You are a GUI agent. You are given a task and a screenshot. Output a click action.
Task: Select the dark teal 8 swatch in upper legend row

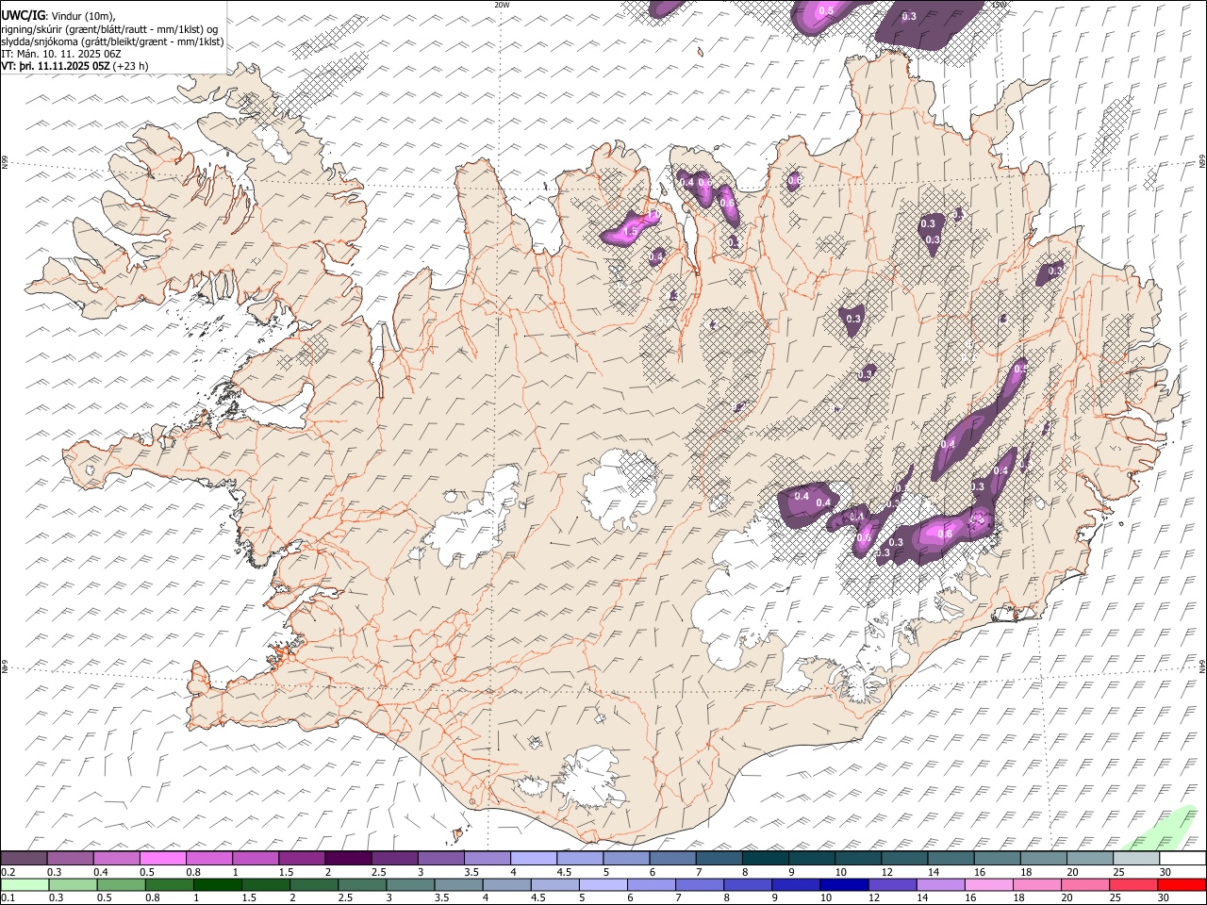tap(766, 859)
